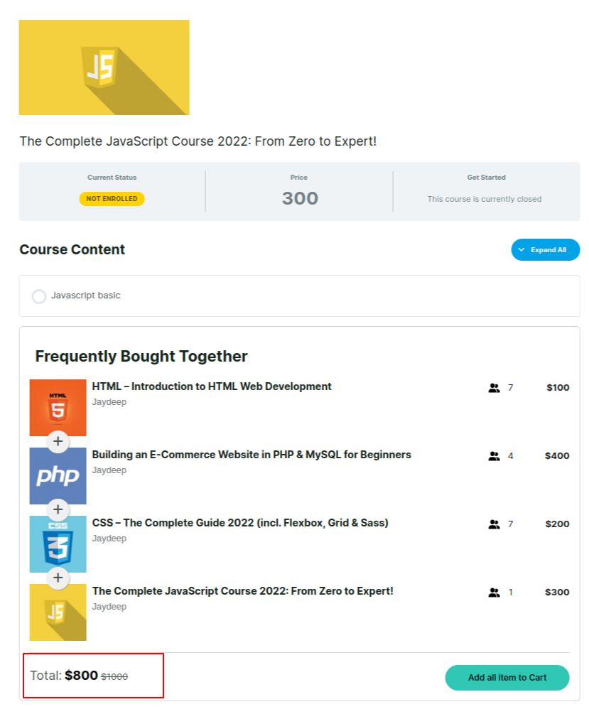Open the HTML – Introduction to HTML Web Development course
Viewport: 589px width, 714px height.
point(212,386)
